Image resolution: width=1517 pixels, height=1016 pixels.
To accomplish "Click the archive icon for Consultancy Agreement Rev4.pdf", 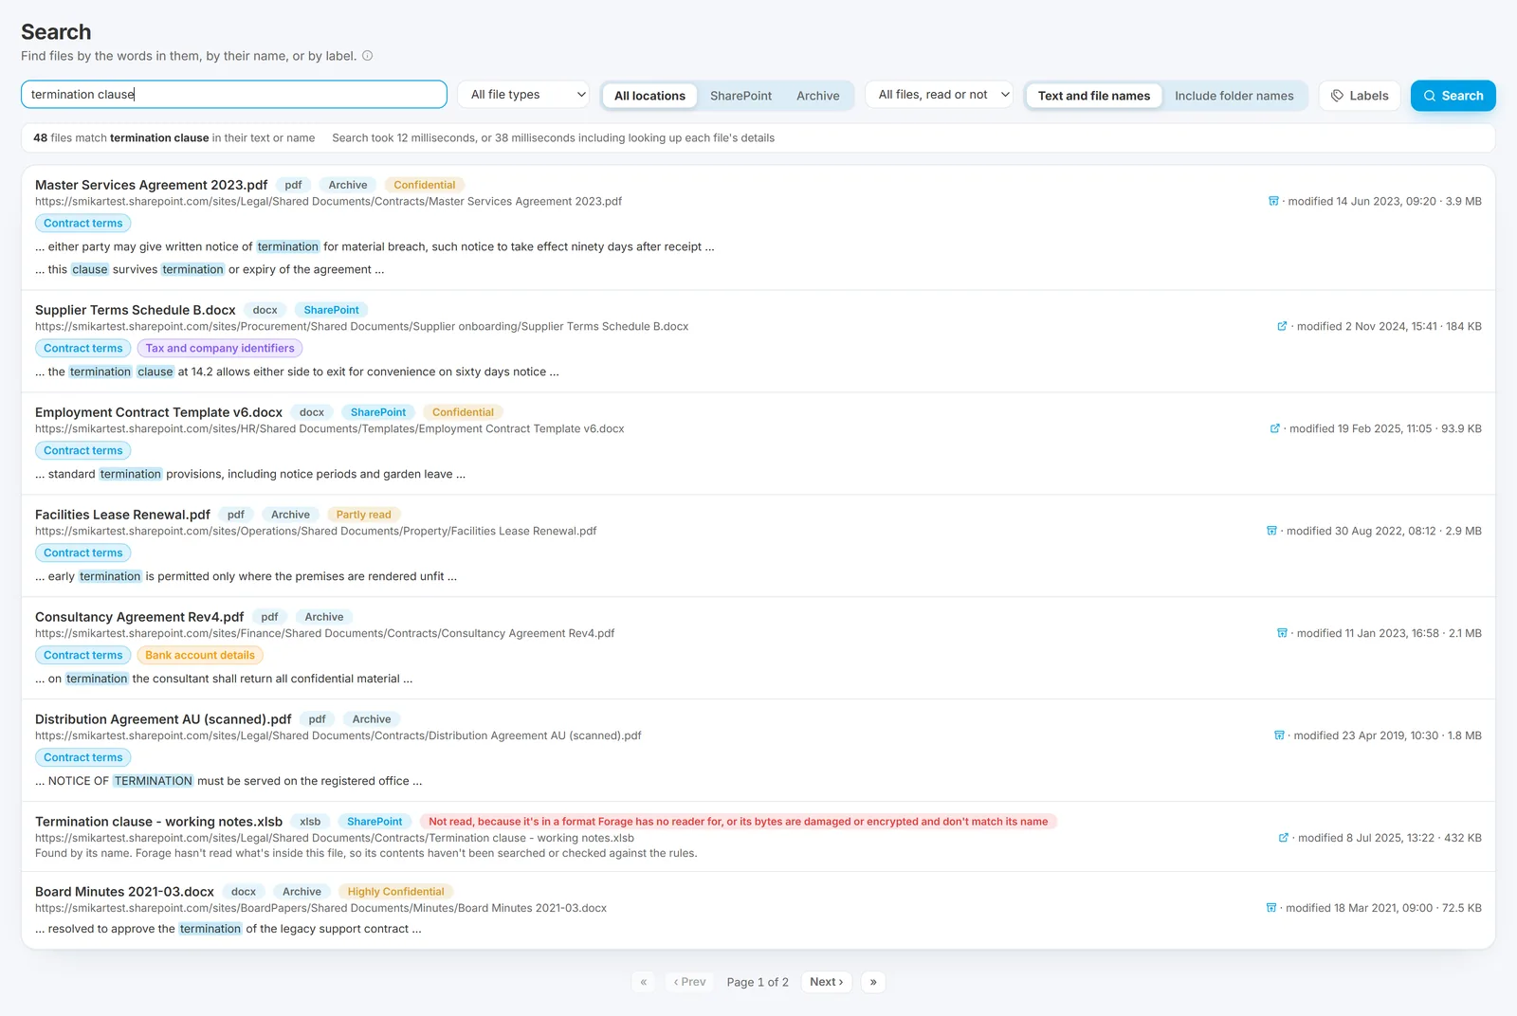I will click(x=1282, y=633).
